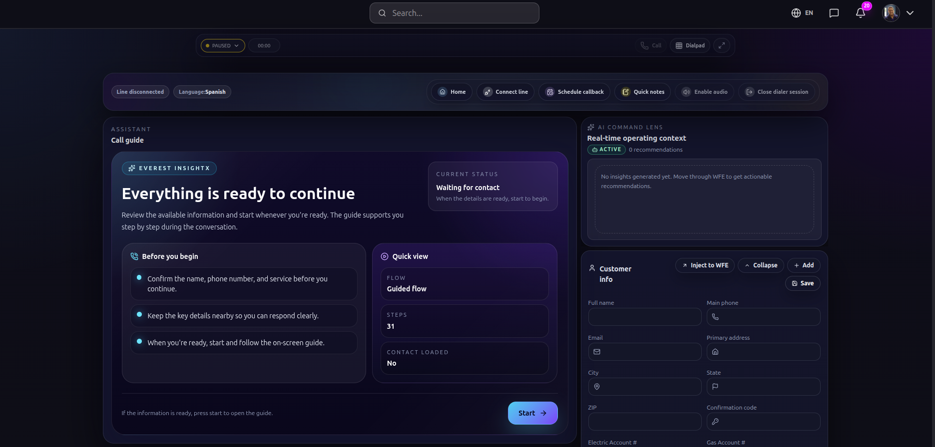Open Quick notes
The height and width of the screenshot is (447, 935).
643,92
